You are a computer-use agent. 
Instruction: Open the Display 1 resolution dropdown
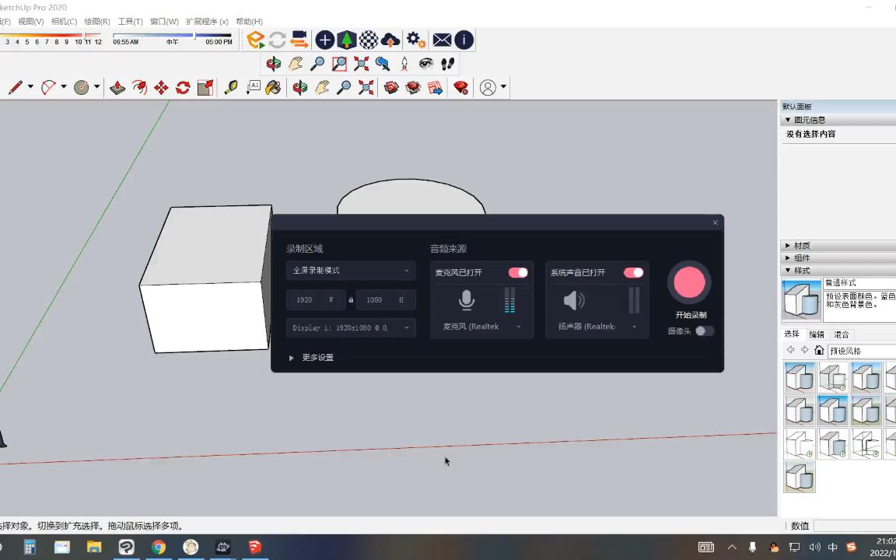pos(350,327)
